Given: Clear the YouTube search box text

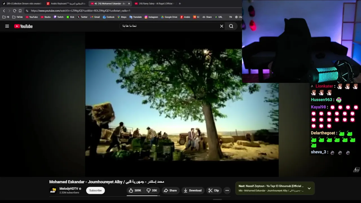Looking at the screenshot, I should (x=222, y=26).
